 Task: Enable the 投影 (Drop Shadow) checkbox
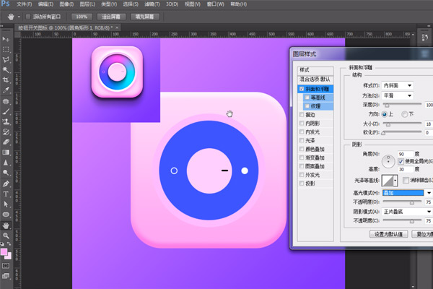point(302,184)
